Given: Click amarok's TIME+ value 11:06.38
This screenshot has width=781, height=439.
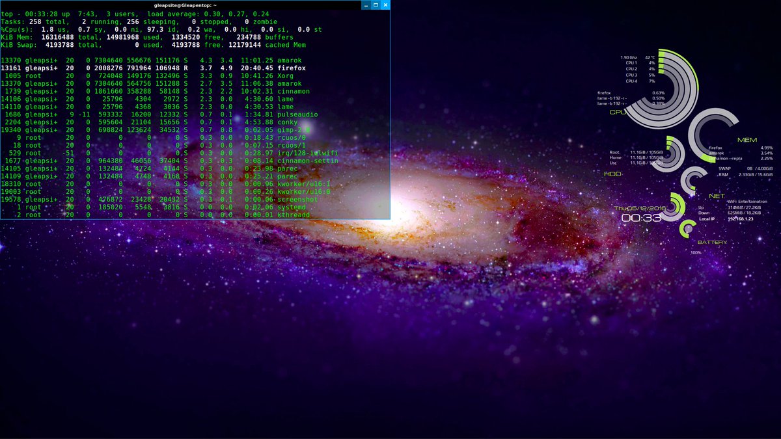Looking at the screenshot, I should 256,84.
